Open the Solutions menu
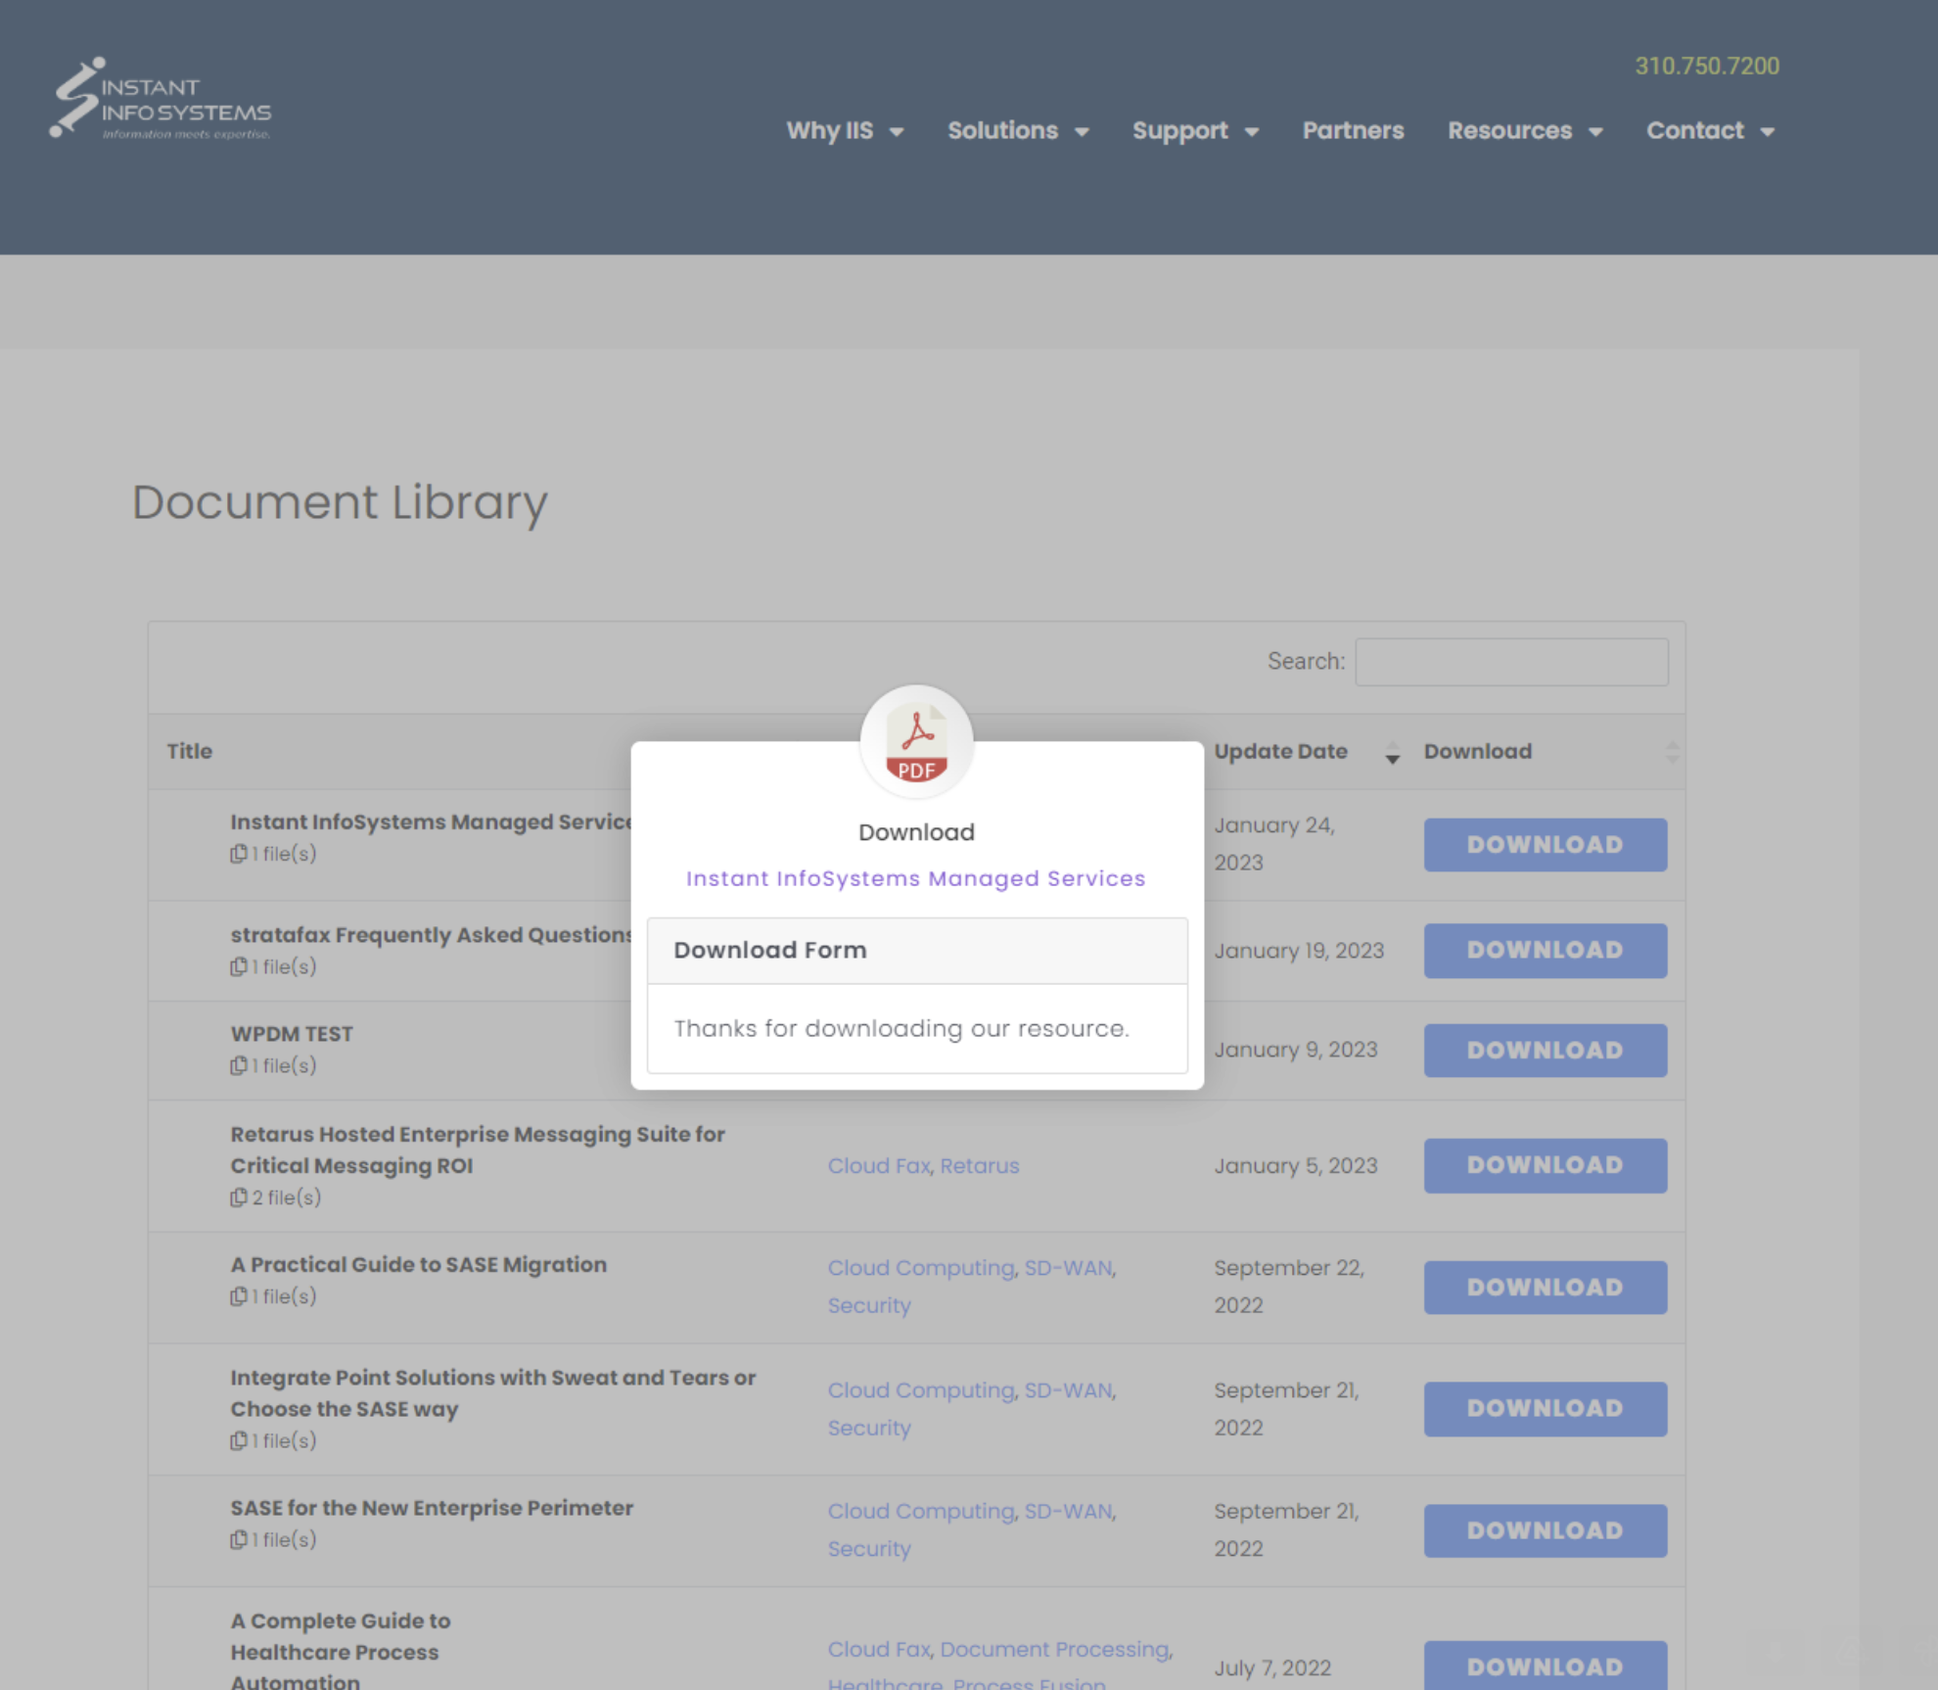The image size is (1938, 1690). click(1002, 130)
